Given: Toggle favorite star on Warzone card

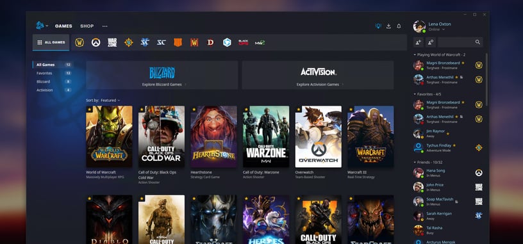Looking at the screenshot, I should [246, 109].
